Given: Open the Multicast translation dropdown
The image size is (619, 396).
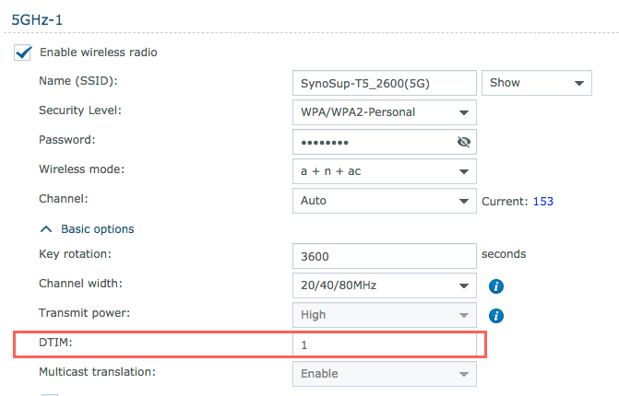Looking at the screenshot, I should coord(384,374).
